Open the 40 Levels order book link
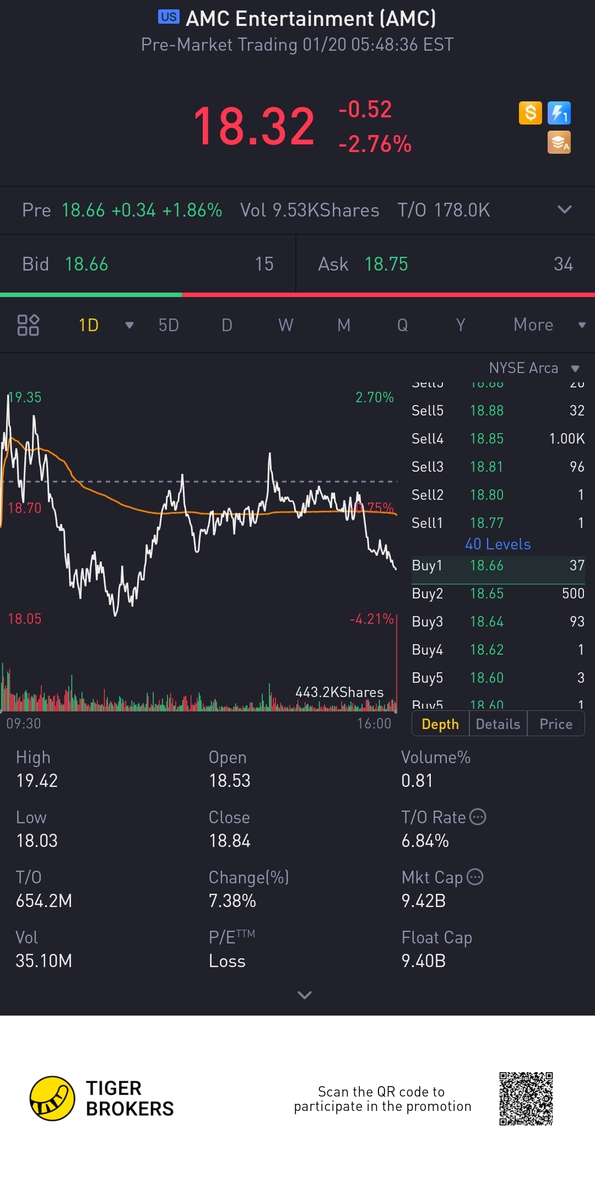The height and width of the screenshot is (1182, 595). pos(497,544)
